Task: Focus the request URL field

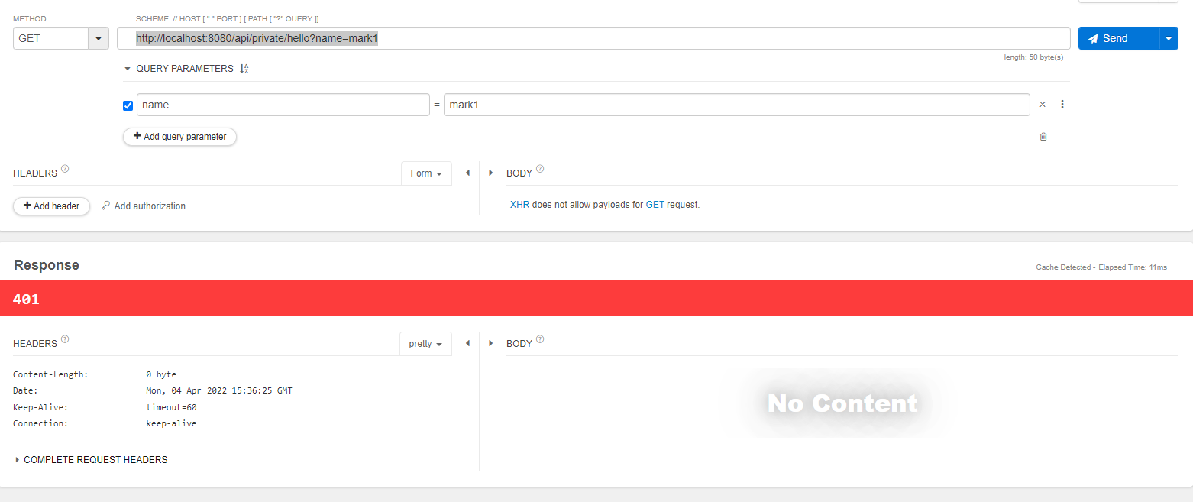Action: click(593, 38)
